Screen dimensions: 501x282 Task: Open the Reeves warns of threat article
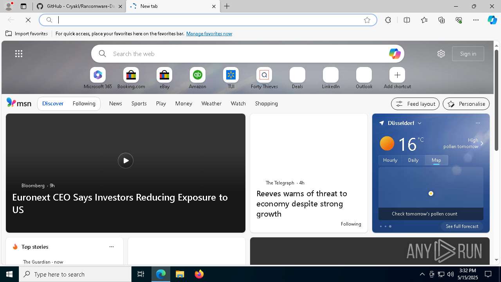pyautogui.click(x=302, y=204)
